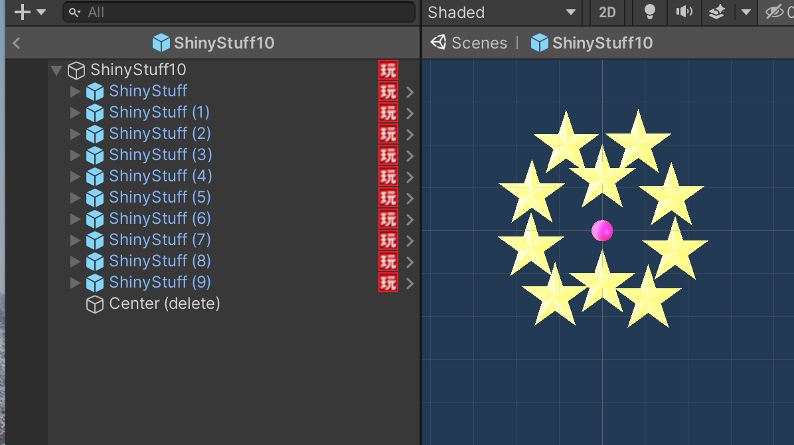This screenshot has width=794, height=445.
Task: Open ShinyStuff (1) prefab via chevron
Action: point(410,114)
